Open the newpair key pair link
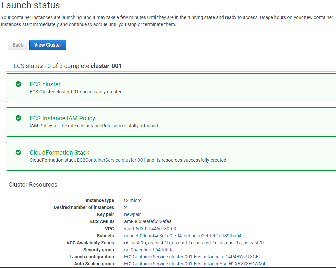336x268 pixels. click(x=132, y=214)
